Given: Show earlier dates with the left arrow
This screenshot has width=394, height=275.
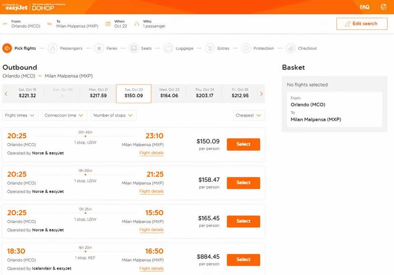Looking at the screenshot, I should pyautogui.click(x=6, y=94).
